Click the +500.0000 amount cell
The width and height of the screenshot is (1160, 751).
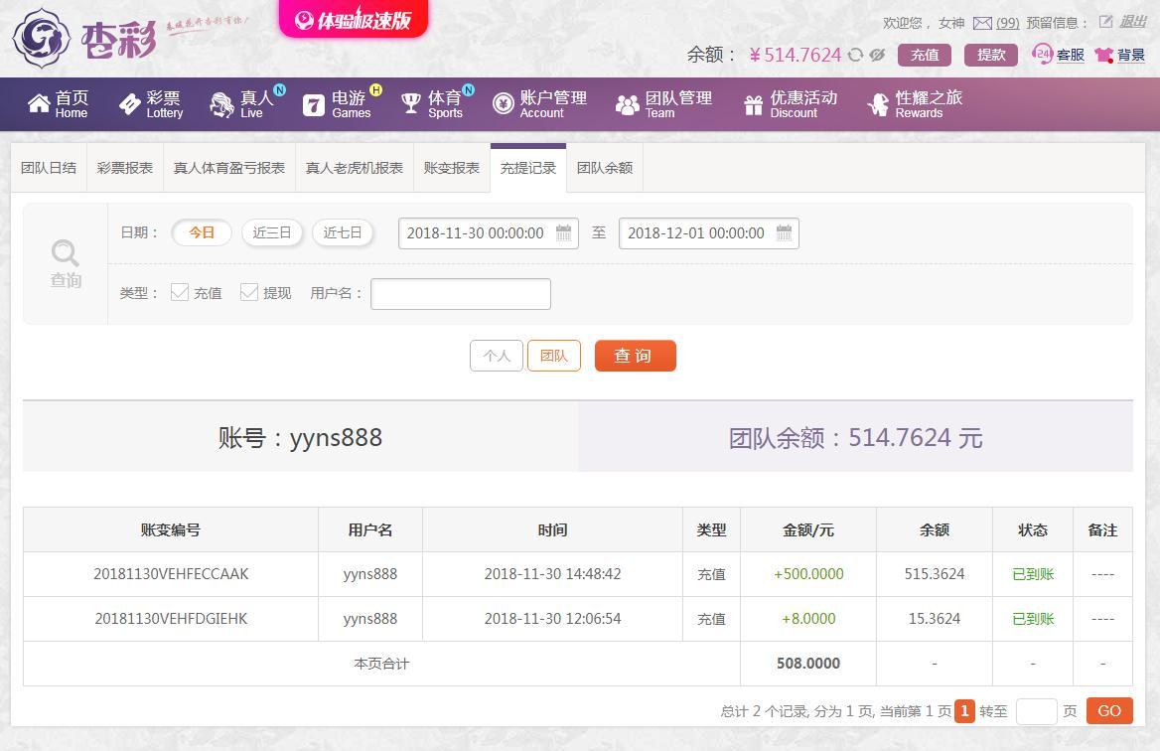coord(808,574)
